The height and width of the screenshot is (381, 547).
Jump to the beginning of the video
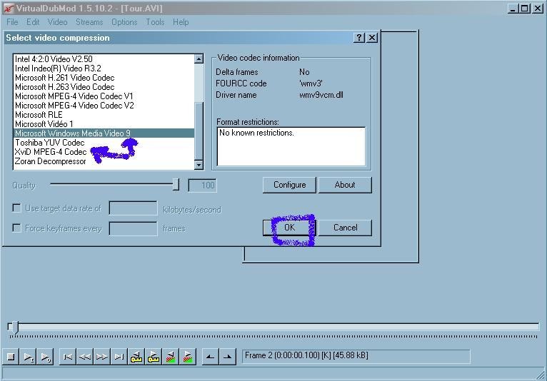pos(68,357)
